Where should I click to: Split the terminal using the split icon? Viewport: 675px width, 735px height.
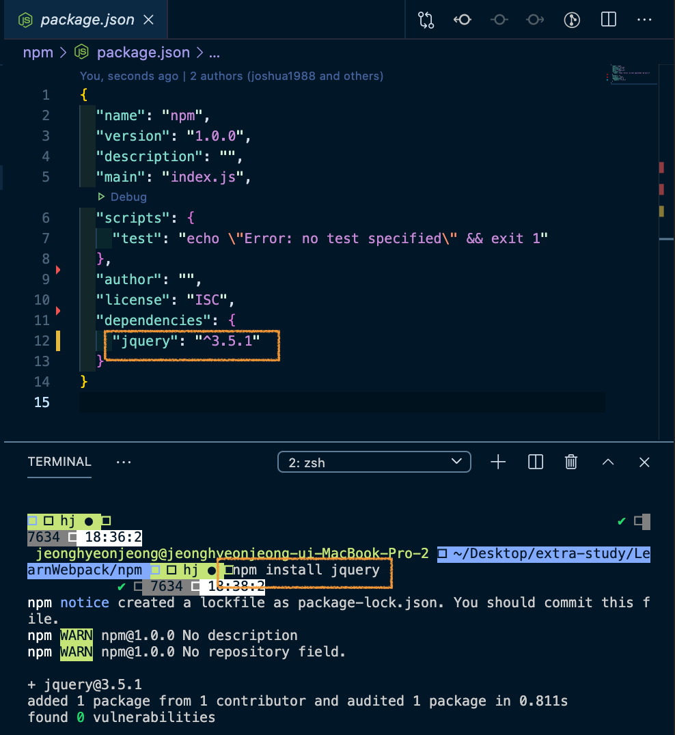coord(535,462)
